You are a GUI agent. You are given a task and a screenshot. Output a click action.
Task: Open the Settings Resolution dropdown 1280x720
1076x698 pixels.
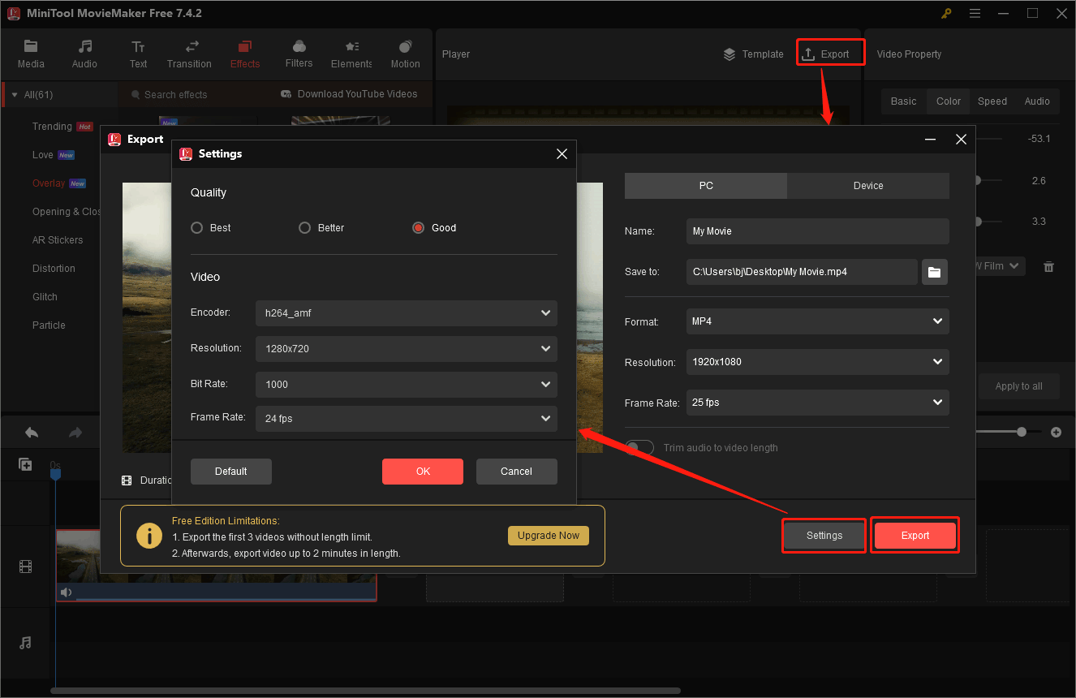pos(407,348)
